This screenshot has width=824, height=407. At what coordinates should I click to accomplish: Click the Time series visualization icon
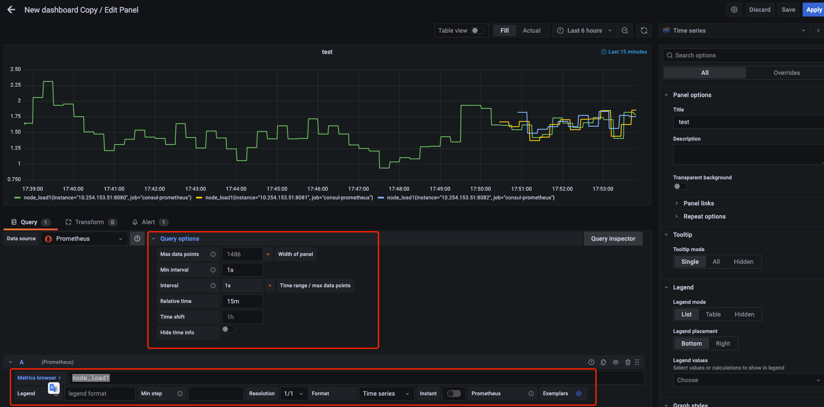pyautogui.click(x=666, y=30)
